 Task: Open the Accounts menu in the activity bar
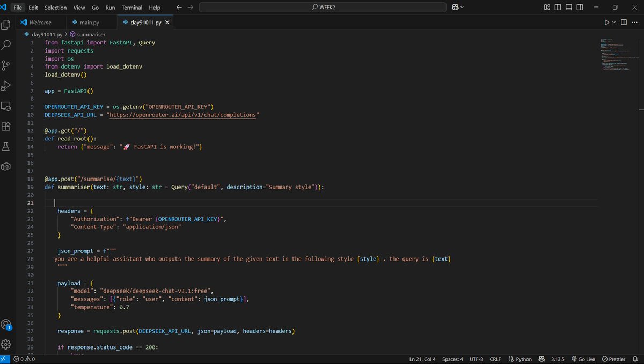click(x=6, y=324)
